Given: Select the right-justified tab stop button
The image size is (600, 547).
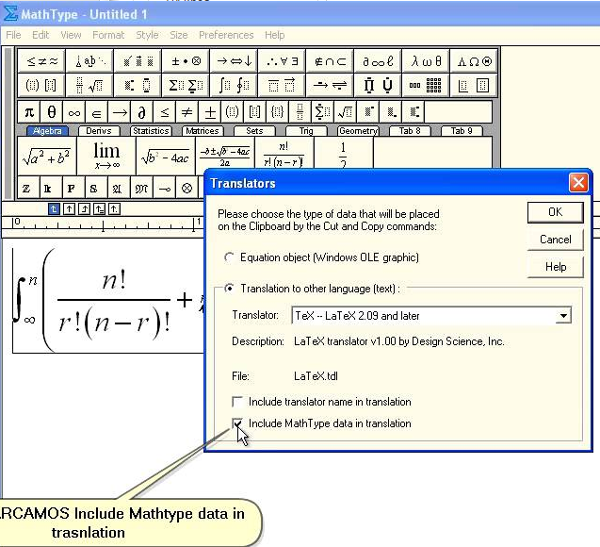Looking at the screenshot, I should point(84,209).
